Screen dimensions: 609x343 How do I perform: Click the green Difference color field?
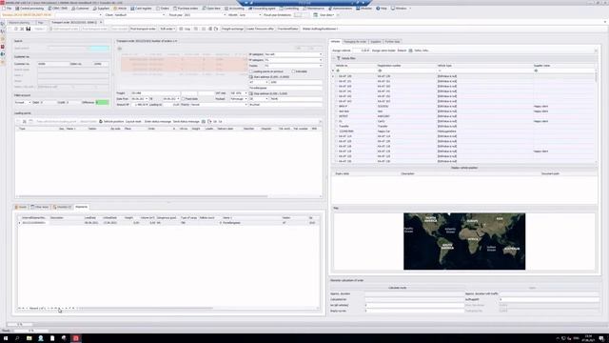(103, 102)
